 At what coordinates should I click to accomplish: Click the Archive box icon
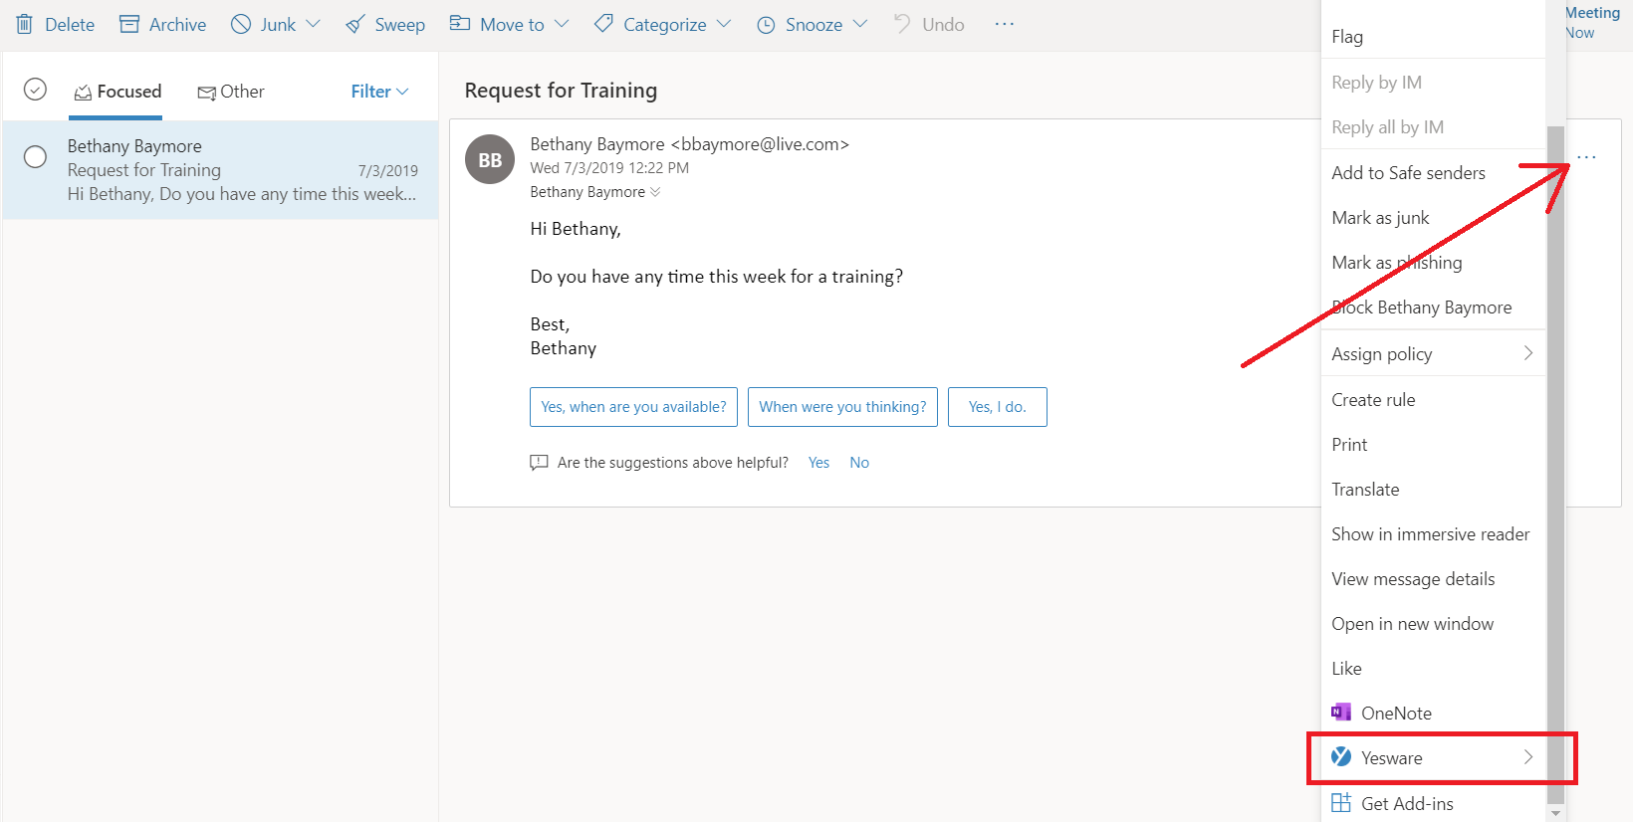(129, 24)
